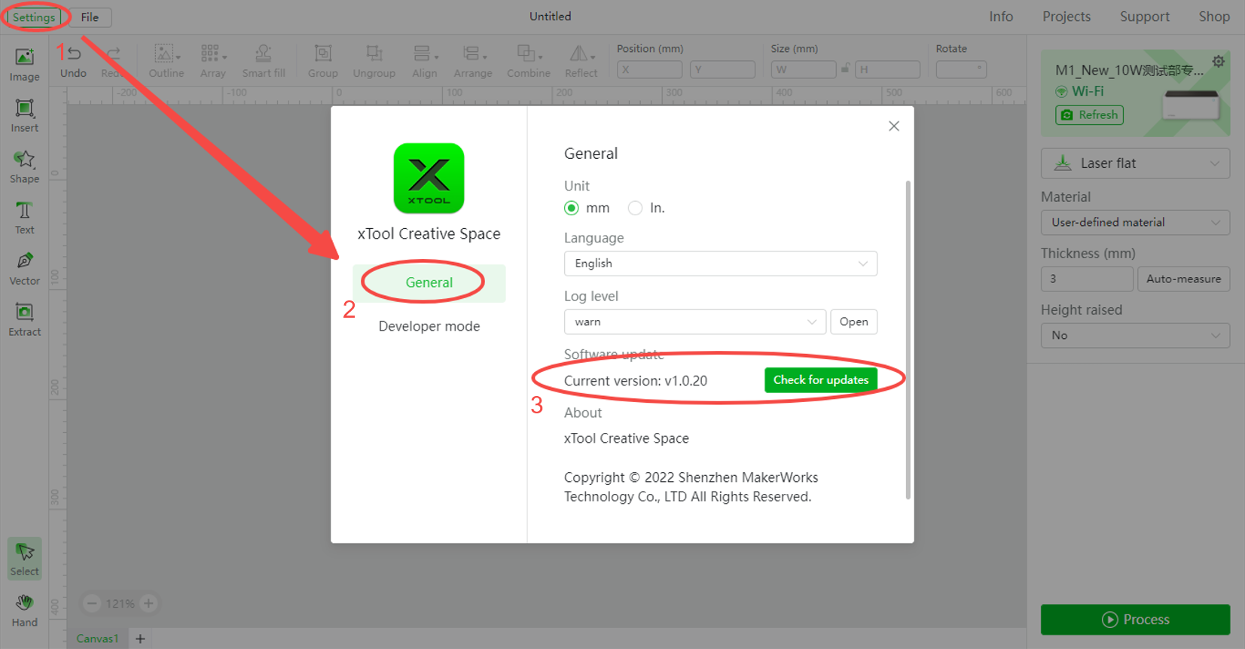Open the Support page
1245x649 pixels.
pyautogui.click(x=1144, y=17)
